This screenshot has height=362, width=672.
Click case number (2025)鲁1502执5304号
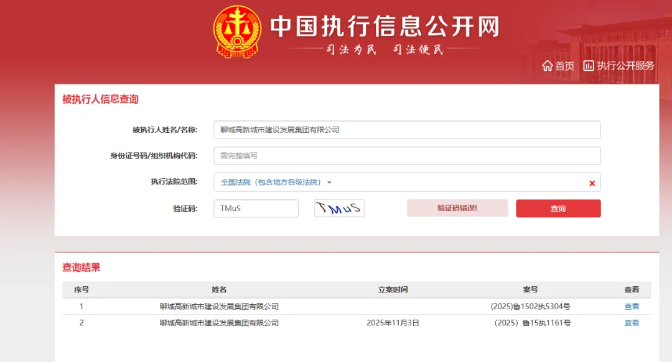(530, 306)
